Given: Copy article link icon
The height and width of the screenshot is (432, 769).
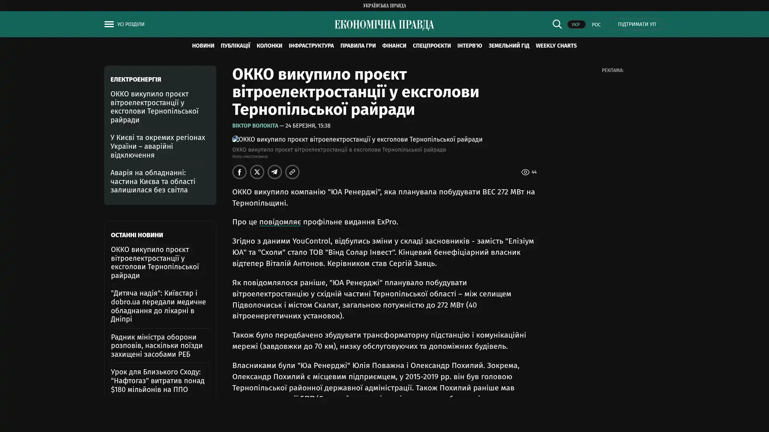Looking at the screenshot, I should [x=292, y=172].
